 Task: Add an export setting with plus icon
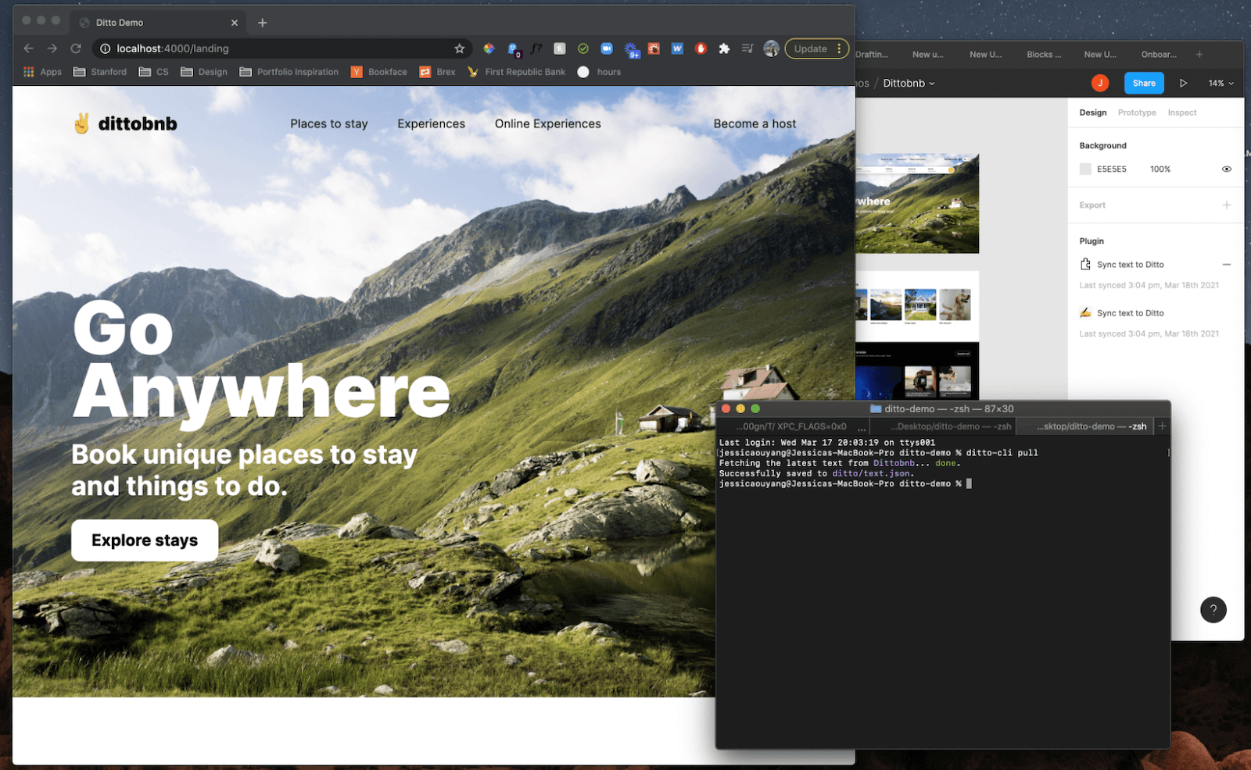coord(1227,205)
